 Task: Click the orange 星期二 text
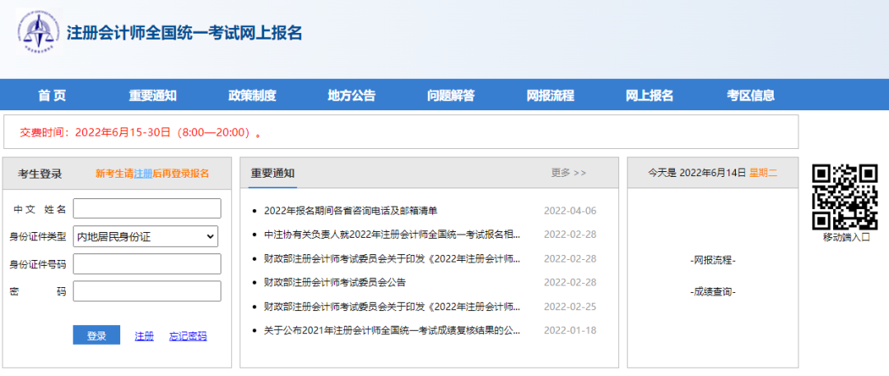(763, 173)
